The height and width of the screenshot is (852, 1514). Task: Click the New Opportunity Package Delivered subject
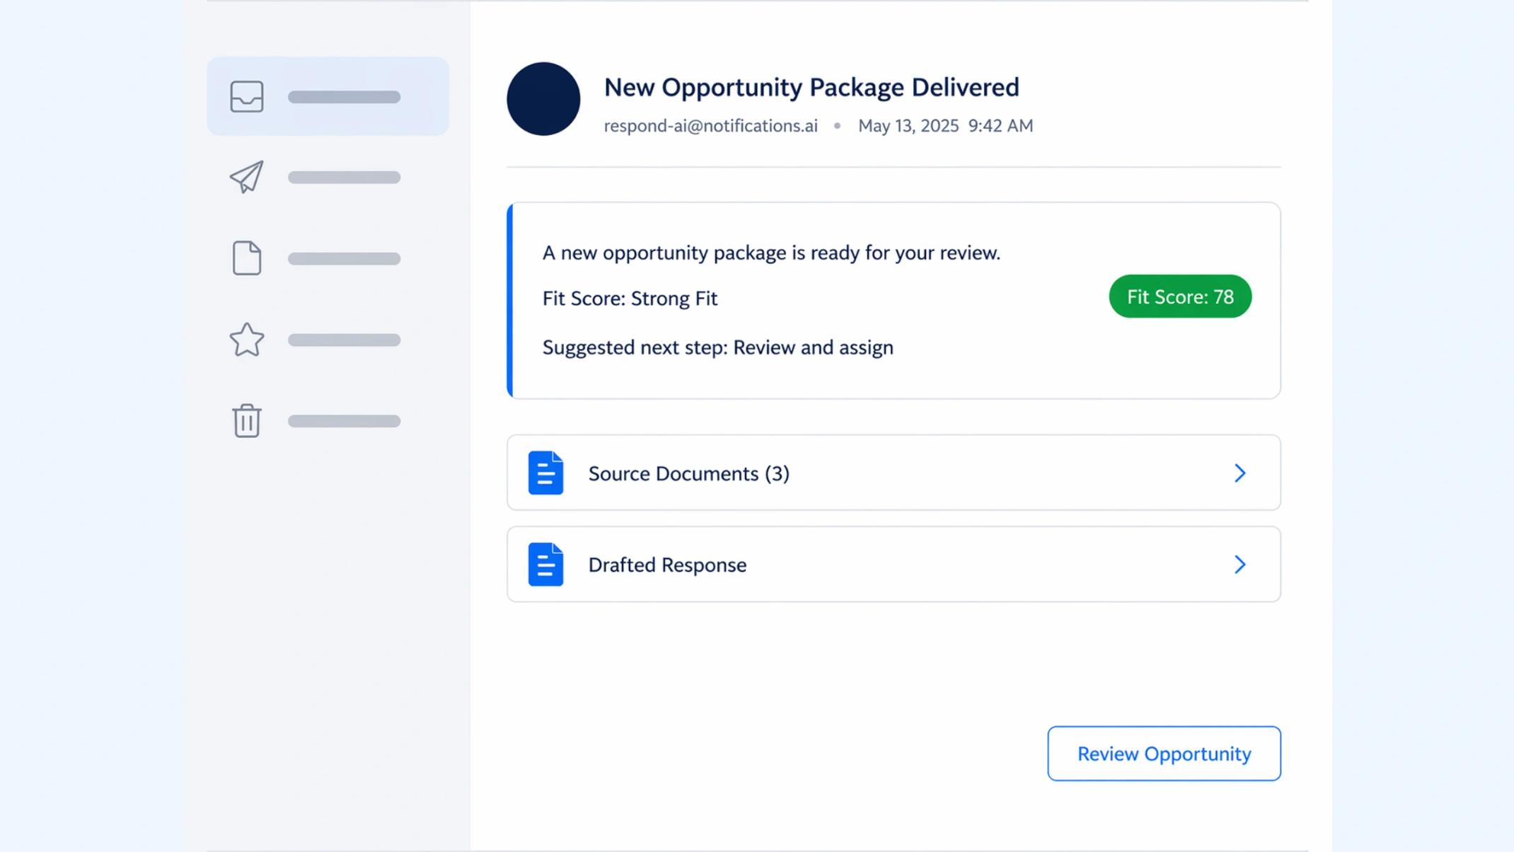point(811,87)
